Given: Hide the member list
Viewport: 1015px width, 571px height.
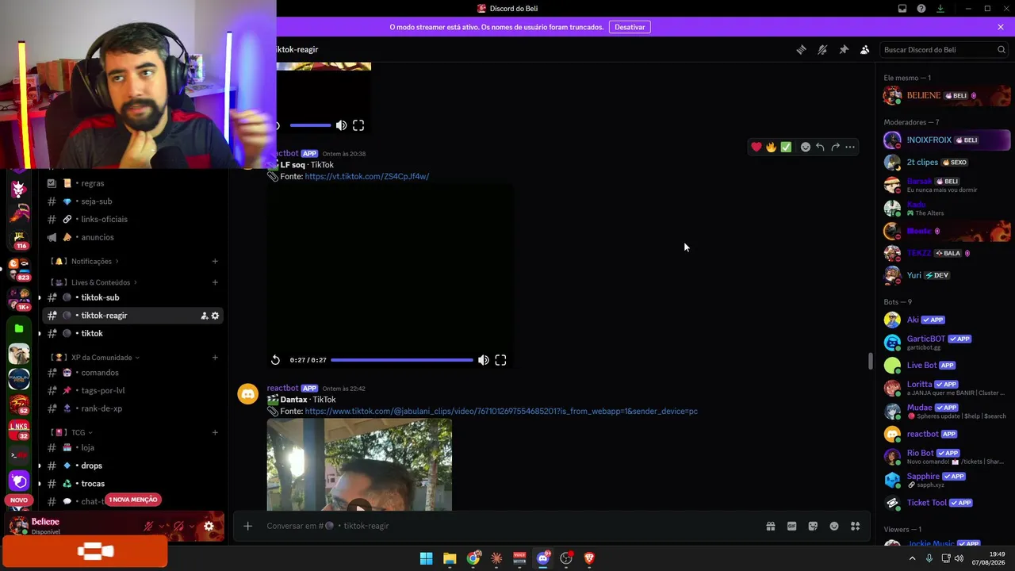Looking at the screenshot, I should pyautogui.click(x=865, y=49).
